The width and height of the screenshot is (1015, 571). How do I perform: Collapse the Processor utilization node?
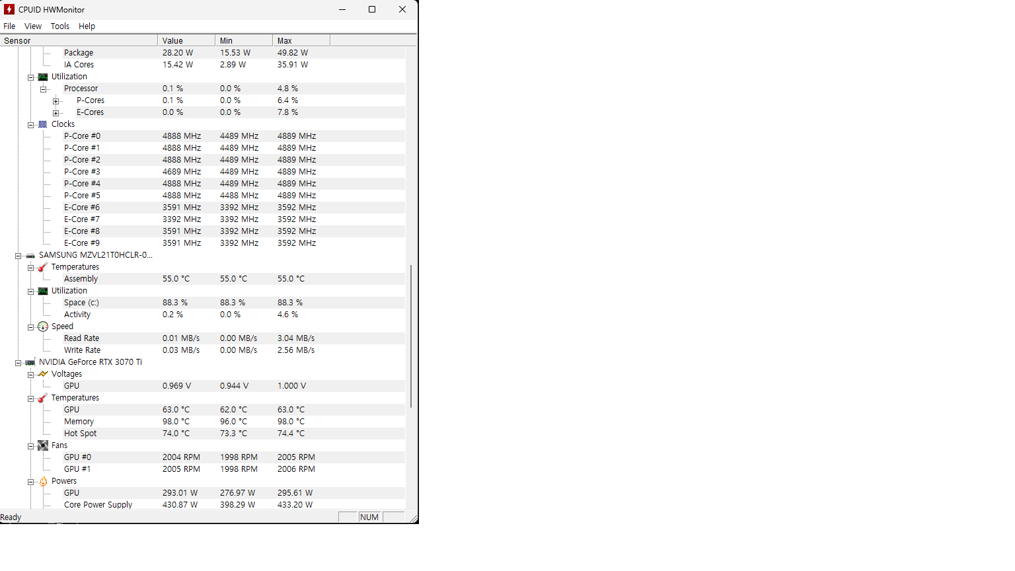[x=43, y=89]
